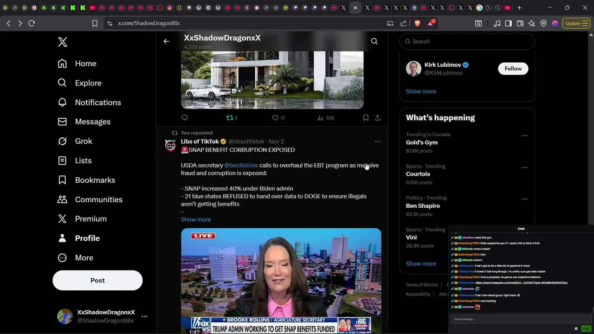Toggle the browser sidebar panel icon

click(x=509, y=23)
